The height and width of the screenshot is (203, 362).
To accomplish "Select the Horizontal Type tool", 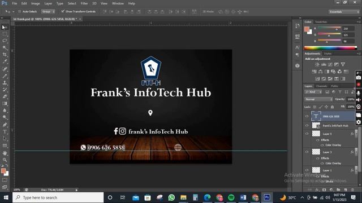I will 5,131.
